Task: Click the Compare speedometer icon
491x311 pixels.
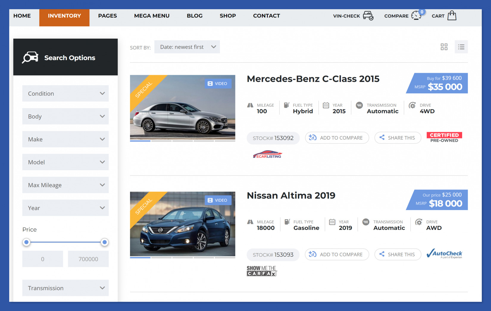Action: click(416, 15)
